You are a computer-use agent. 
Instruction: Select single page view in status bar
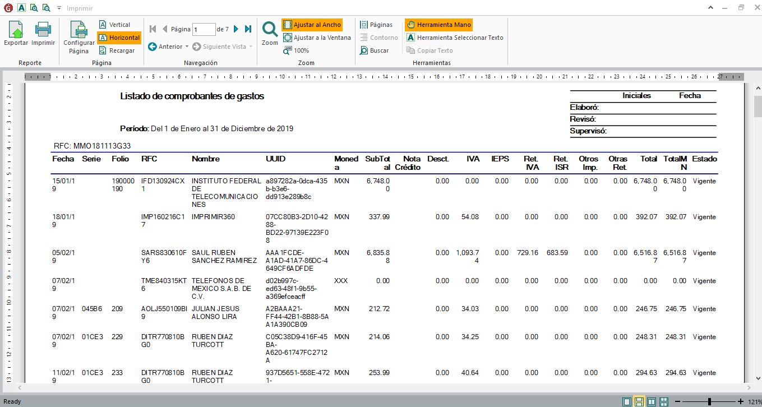pos(626,401)
